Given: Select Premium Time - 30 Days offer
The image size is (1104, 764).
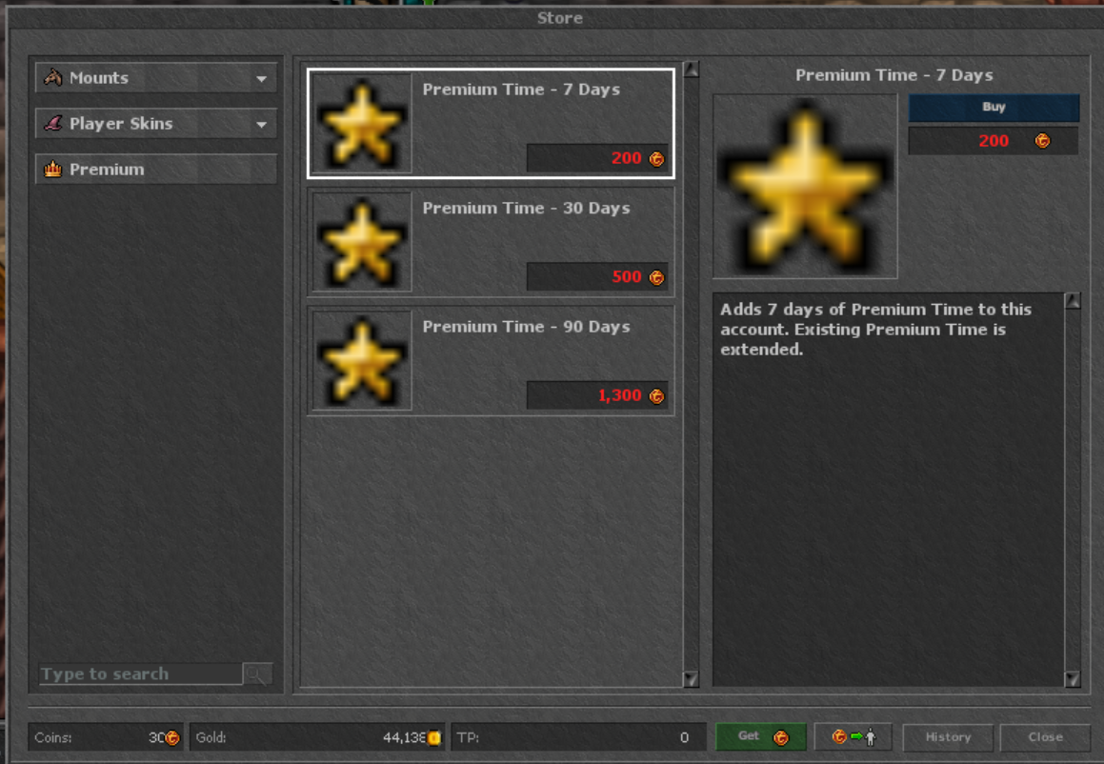Looking at the screenshot, I should [x=491, y=242].
